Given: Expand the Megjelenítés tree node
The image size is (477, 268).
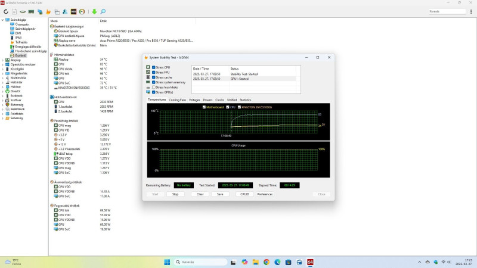Looking at the screenshot, I should [3, 73].
